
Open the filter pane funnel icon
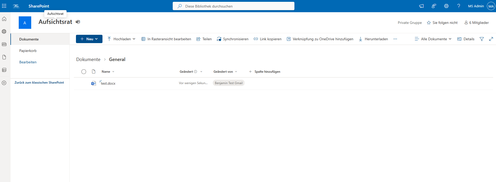pos(482,39)
